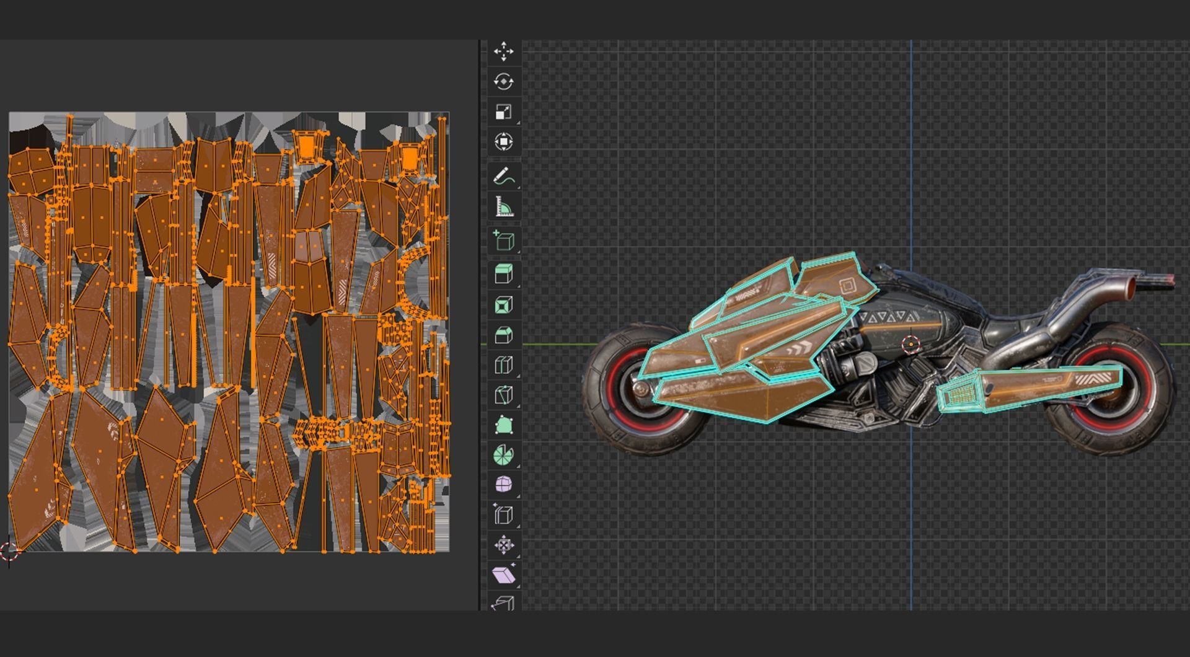
Task: Select the Inset Faces tool
Action: (x=503, y=305)
